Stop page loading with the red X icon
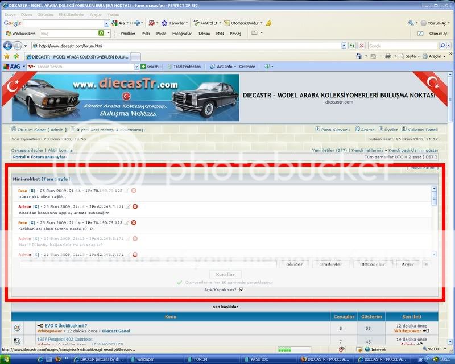This screenshot has width=455, height=364. (x=361, y=45)
